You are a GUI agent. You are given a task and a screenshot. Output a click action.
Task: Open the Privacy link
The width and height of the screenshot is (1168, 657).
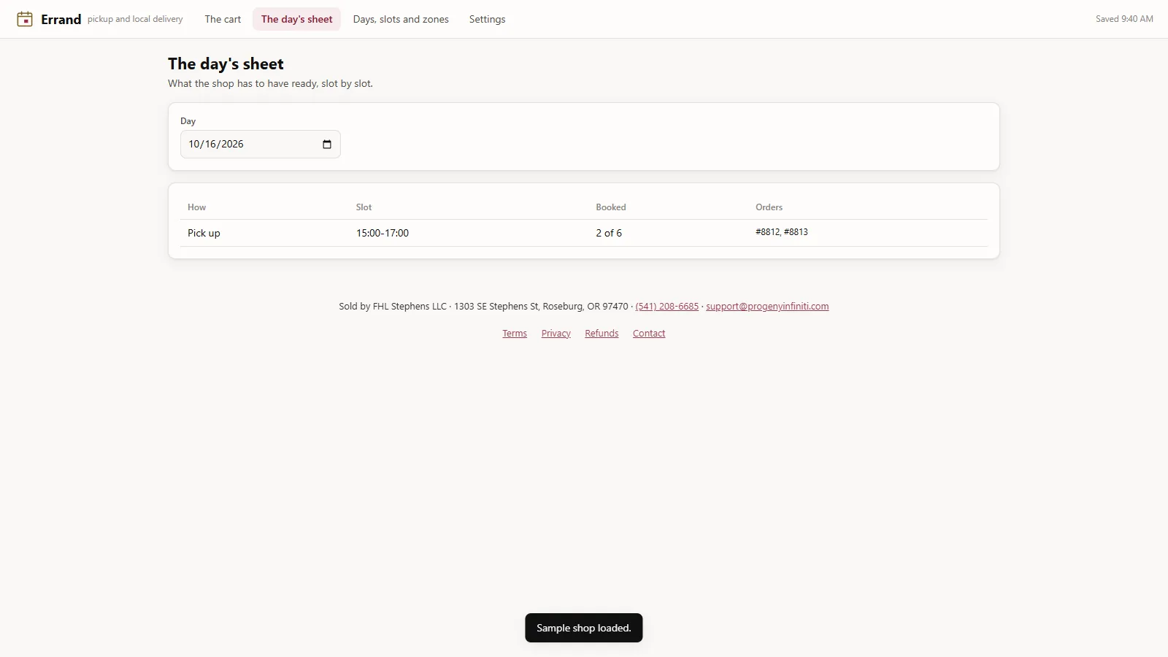coord(556,334)
